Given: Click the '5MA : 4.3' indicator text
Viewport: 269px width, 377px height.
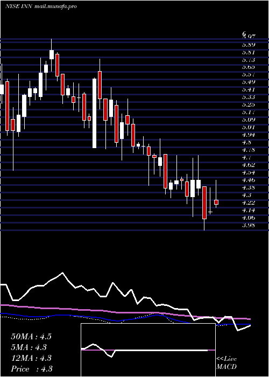Looking at the screenshot, I should pyautogui.click(x=29, y=347).
